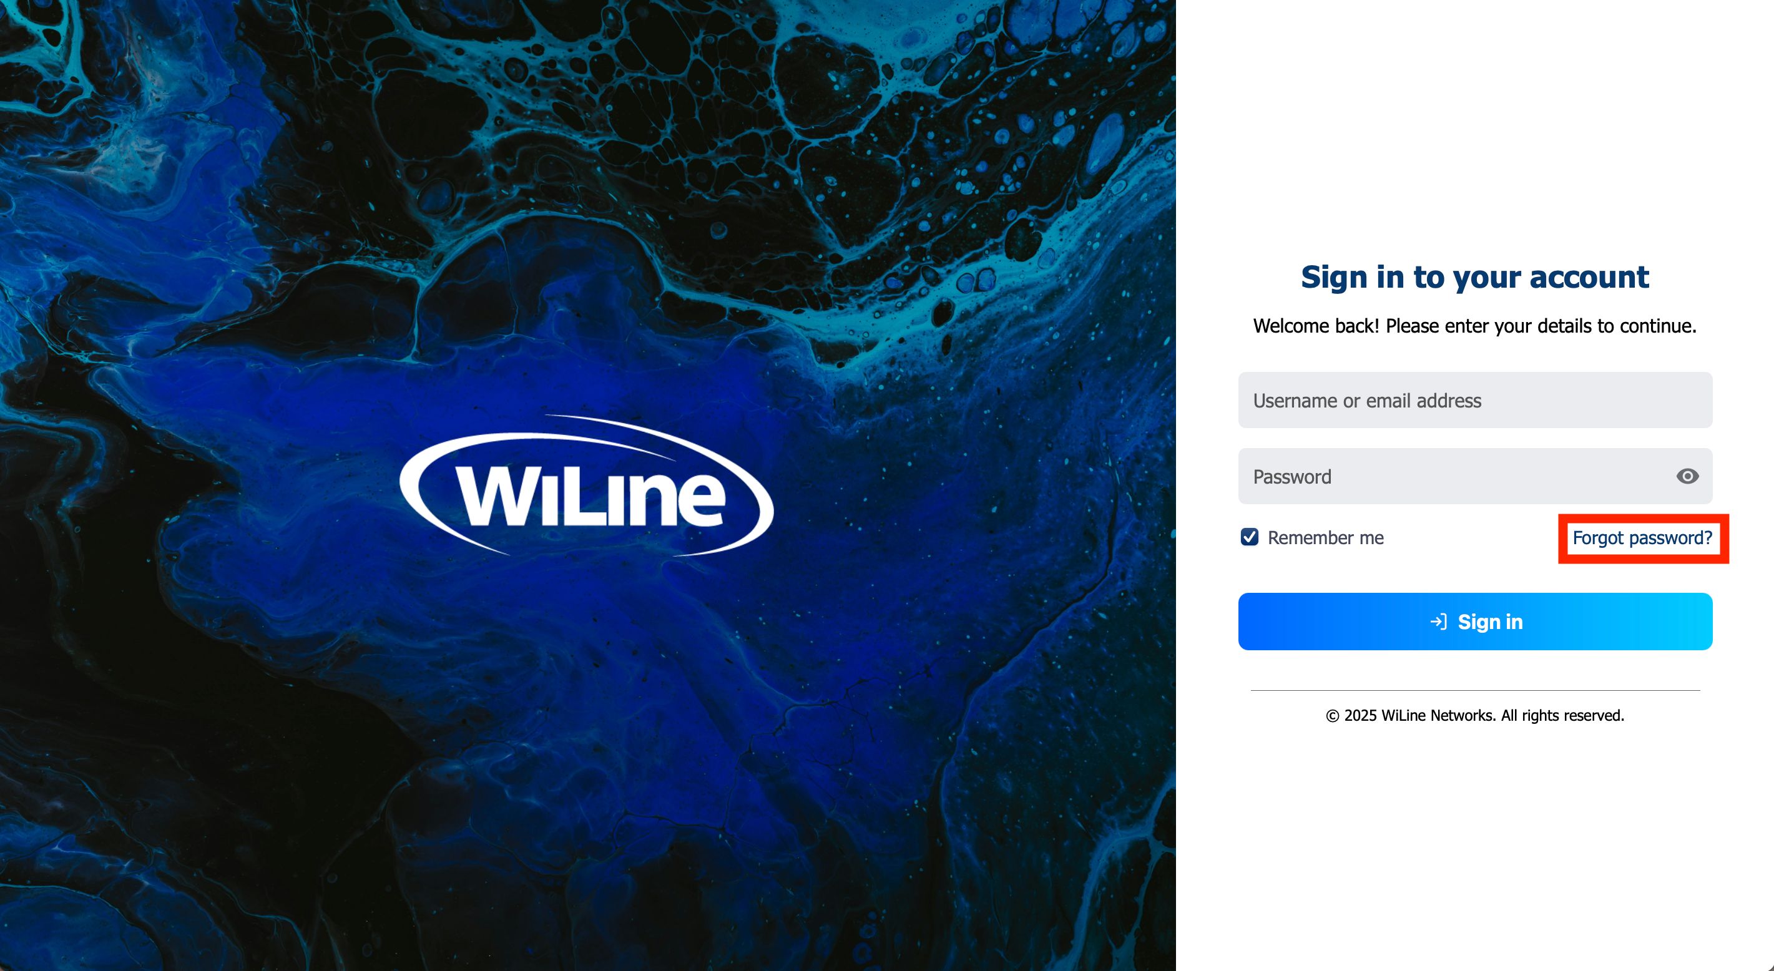Click the WiLine Networks copyright text
This screenshot has width=1774, height=971.
point(1438,716)
